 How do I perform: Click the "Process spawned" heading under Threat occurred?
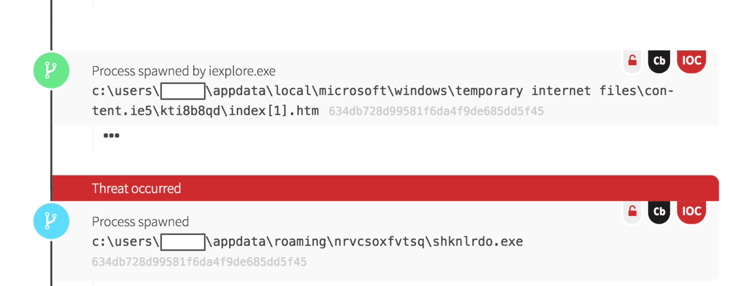click(140, 221)
